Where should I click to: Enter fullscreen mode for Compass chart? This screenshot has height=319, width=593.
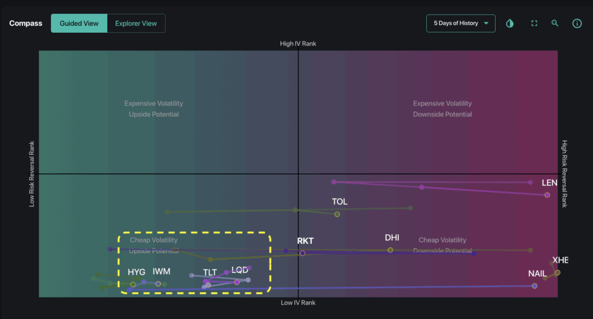[x=535, y=24]
